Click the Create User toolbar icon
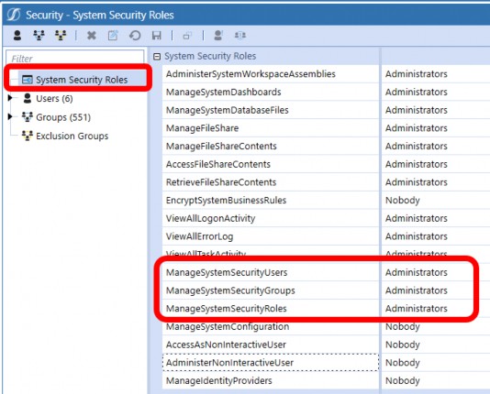Viewport: 490px width, 394px height. click(17, 35)
